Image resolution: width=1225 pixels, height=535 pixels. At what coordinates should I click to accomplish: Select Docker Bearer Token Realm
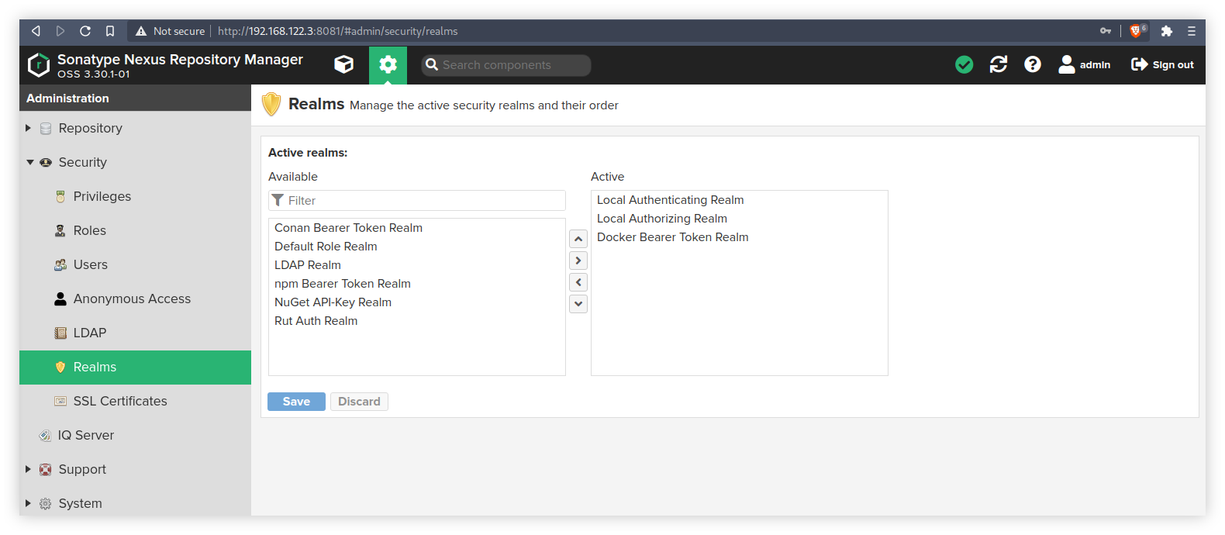point(672,237)
